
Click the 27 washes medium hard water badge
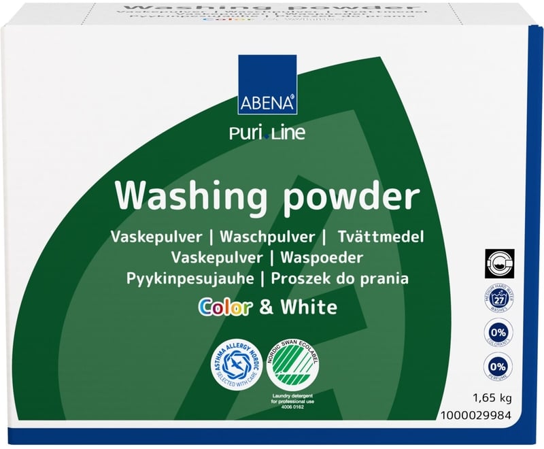500,297
